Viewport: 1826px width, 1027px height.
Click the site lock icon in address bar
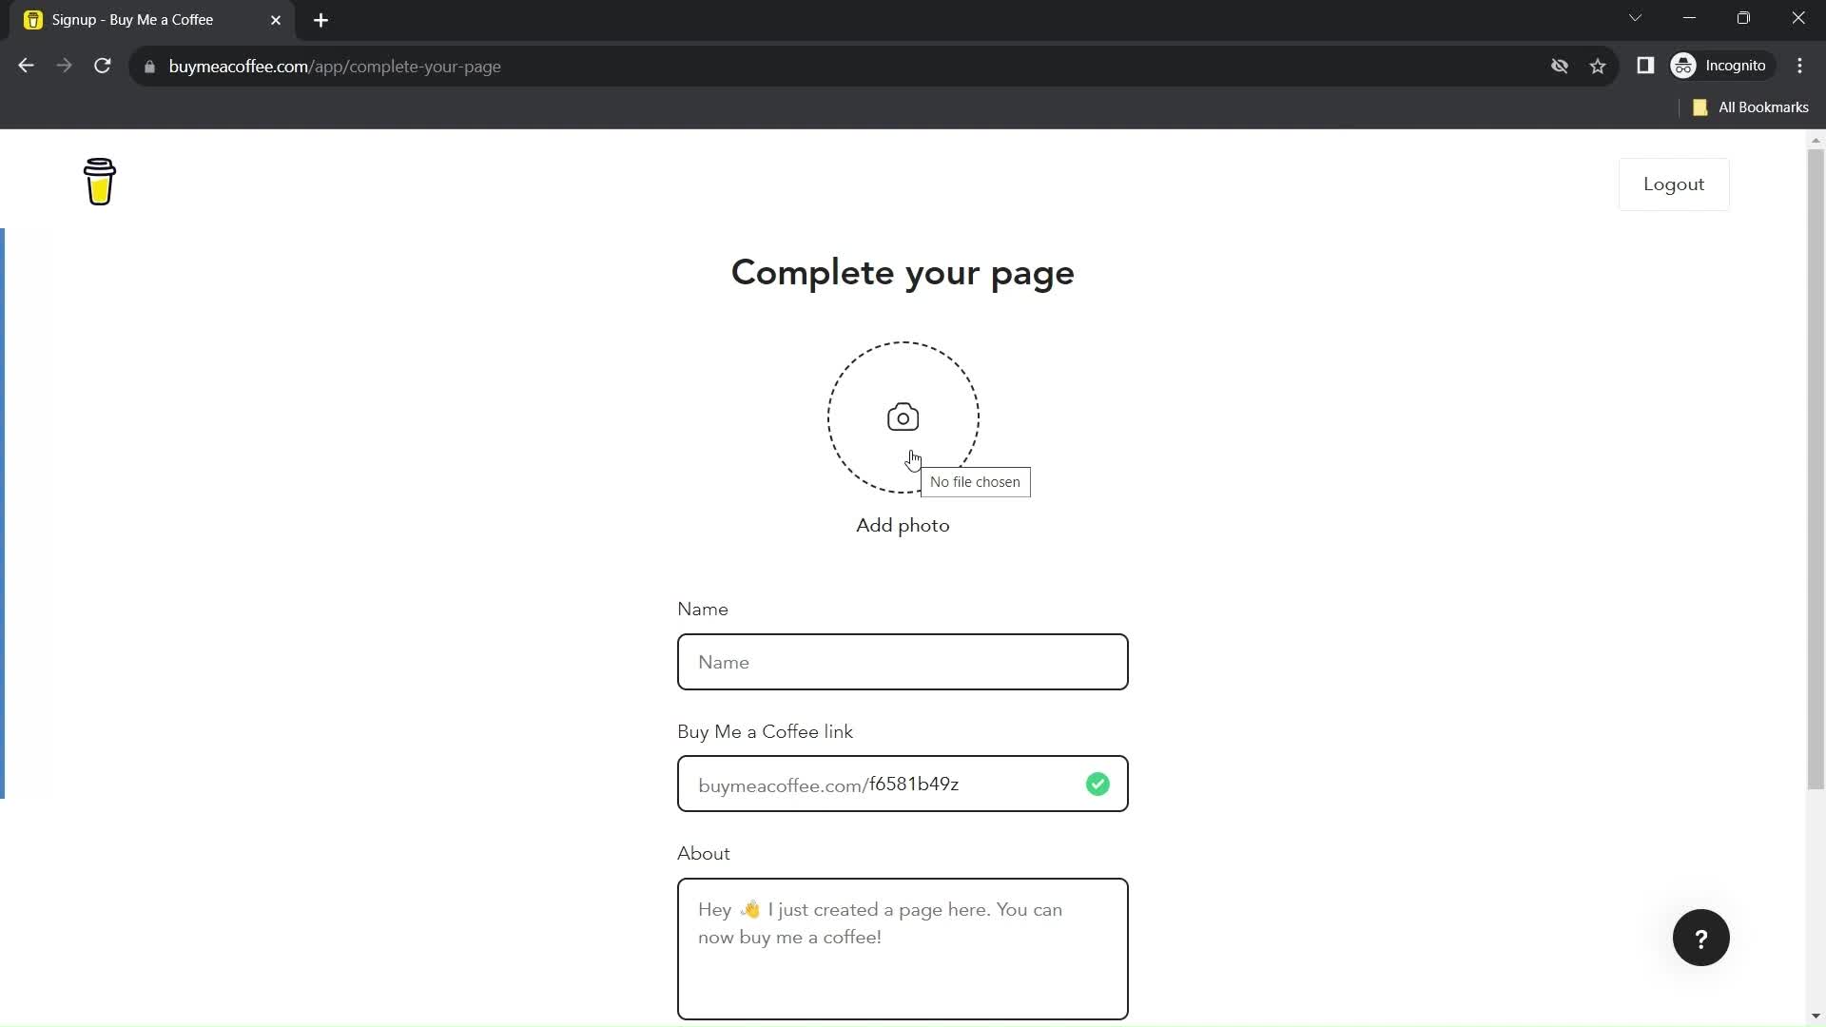149,67
